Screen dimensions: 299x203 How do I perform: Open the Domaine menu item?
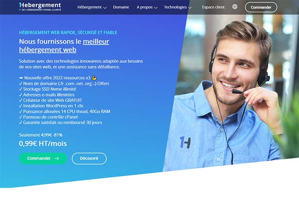coord(121,7)
